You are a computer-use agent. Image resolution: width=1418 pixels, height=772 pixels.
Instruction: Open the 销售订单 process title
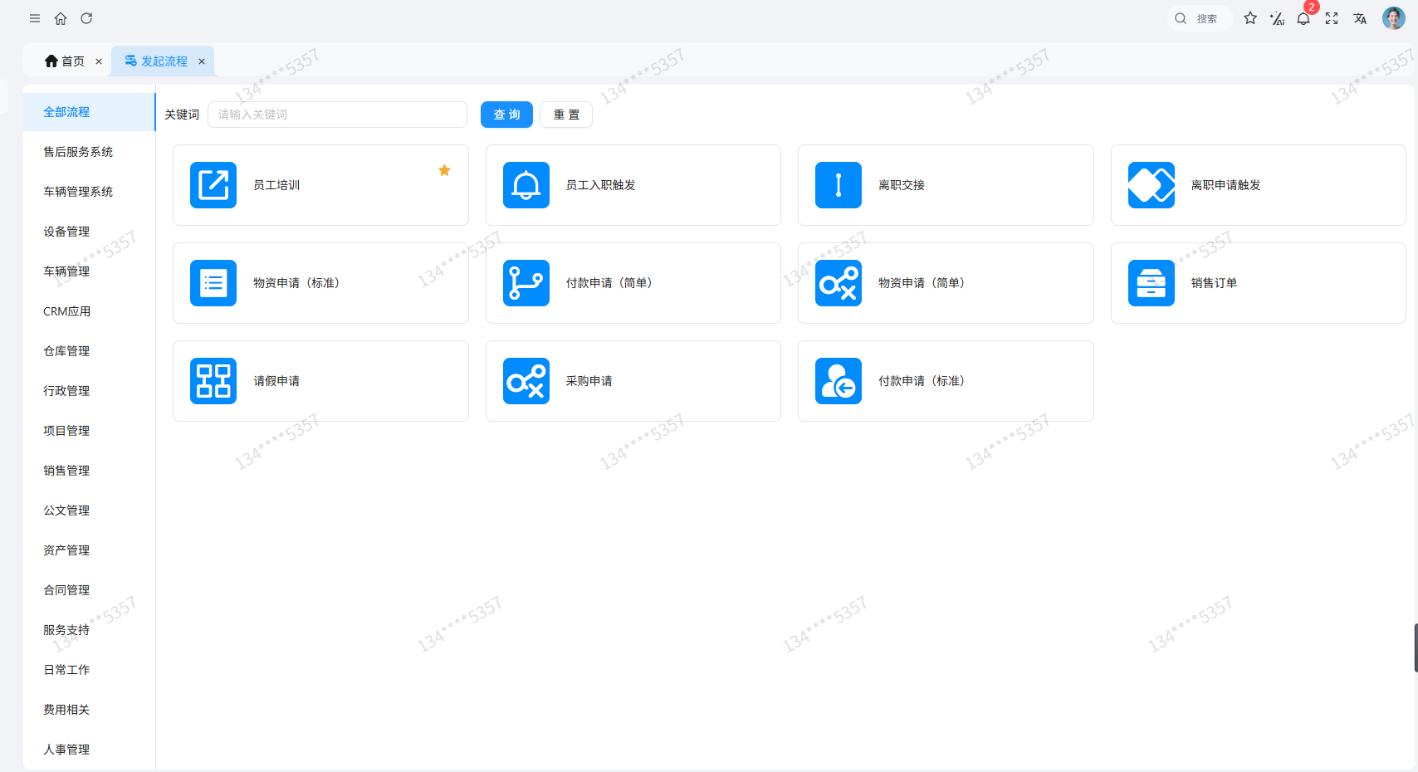click(1215, 283)
